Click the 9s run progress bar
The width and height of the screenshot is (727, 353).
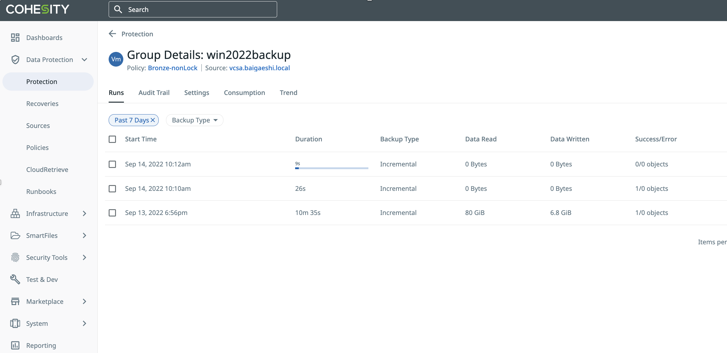pyautogui.click(x=332, y=168)
